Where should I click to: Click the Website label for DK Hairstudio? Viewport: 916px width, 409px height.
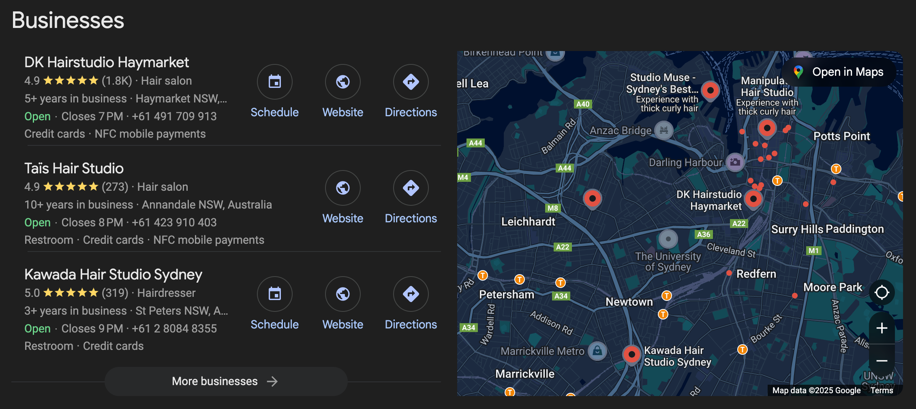343,112
